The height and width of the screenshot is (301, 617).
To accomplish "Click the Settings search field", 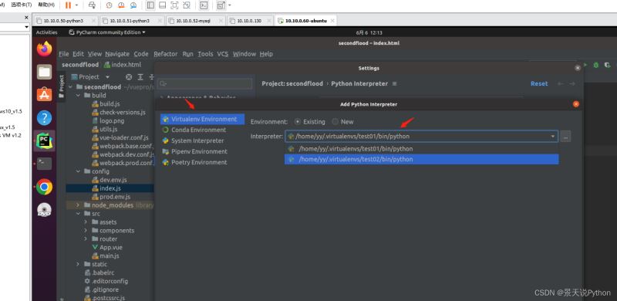I will [204, 83].
